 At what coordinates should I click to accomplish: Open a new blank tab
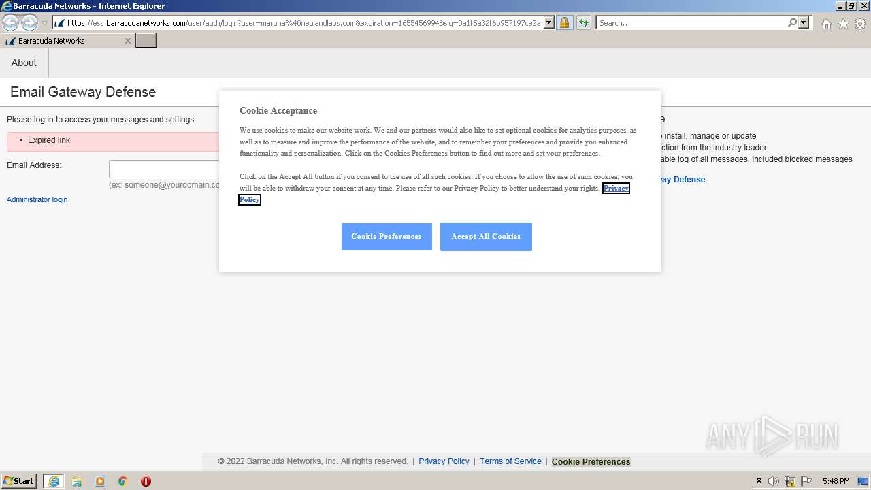point(146,41)
